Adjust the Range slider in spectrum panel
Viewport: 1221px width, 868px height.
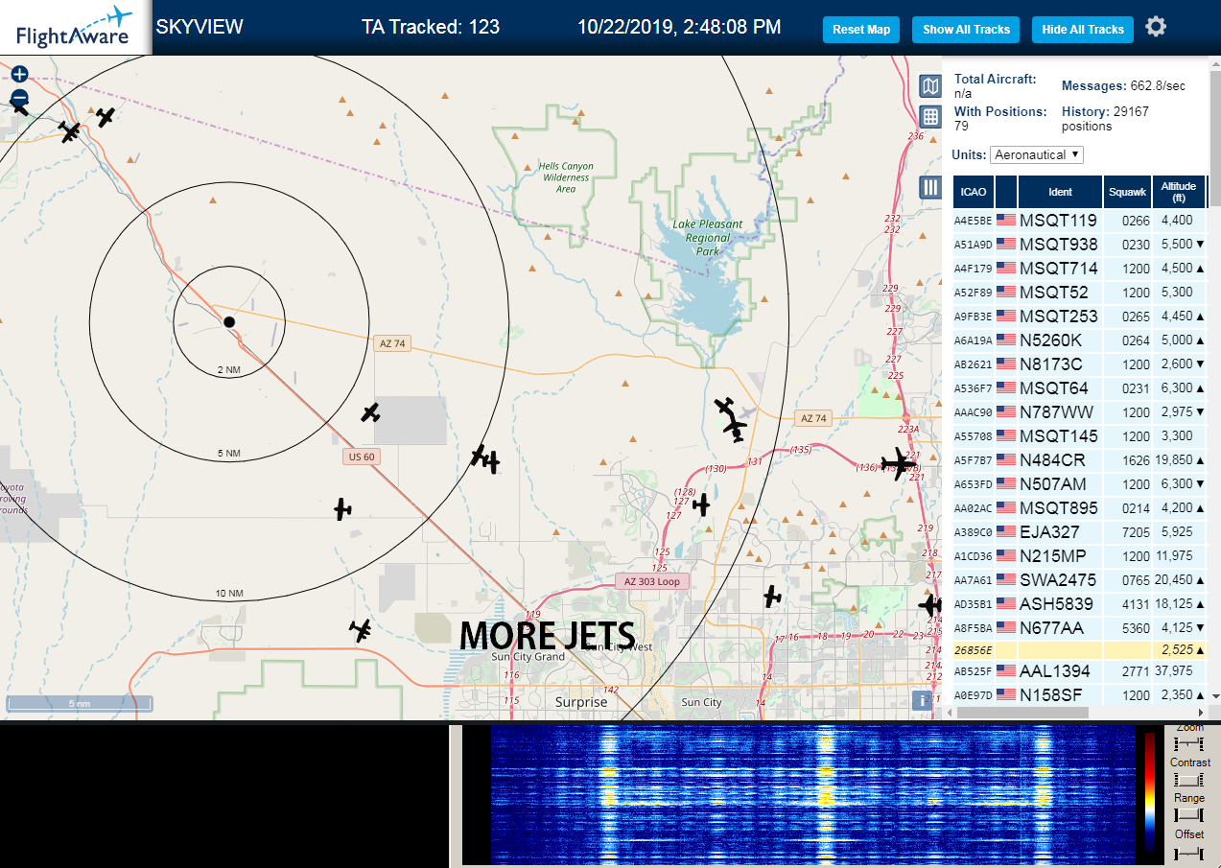point(1189,815)
